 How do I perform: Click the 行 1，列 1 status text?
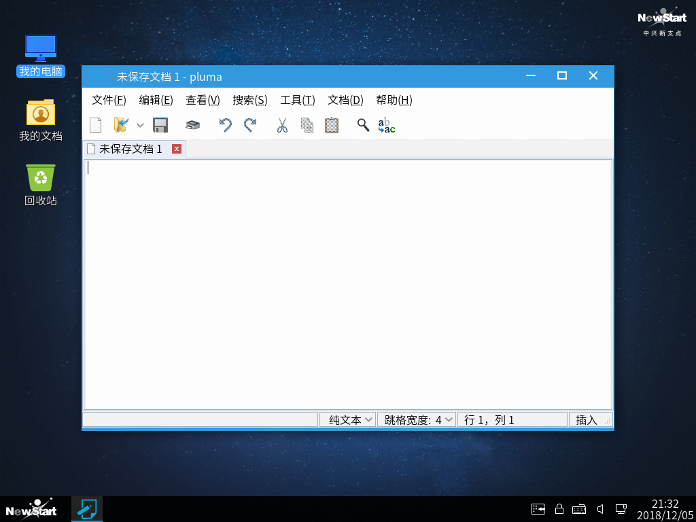(x=489, y=420)
